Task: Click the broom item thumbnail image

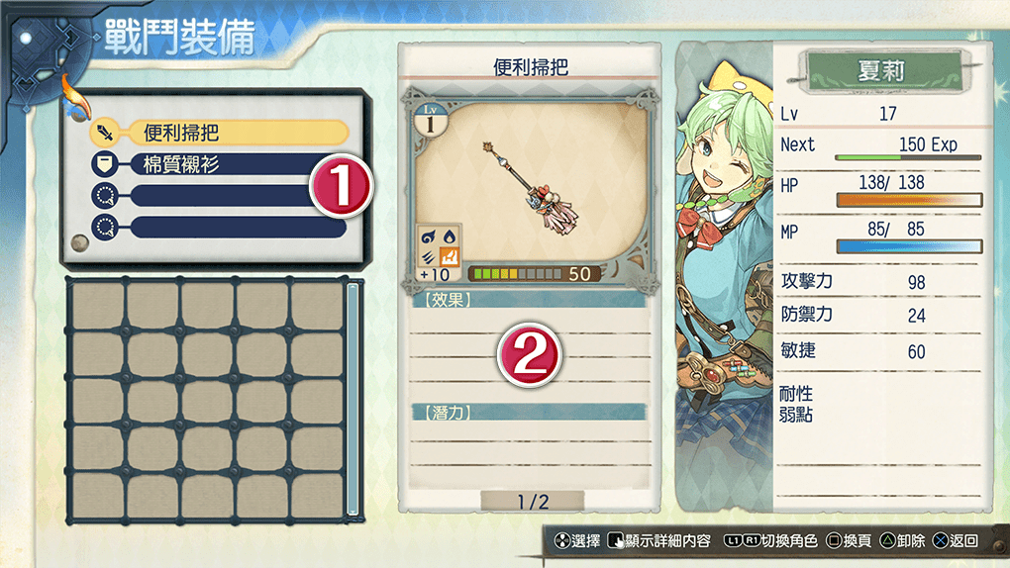Action: coord(531,188)
